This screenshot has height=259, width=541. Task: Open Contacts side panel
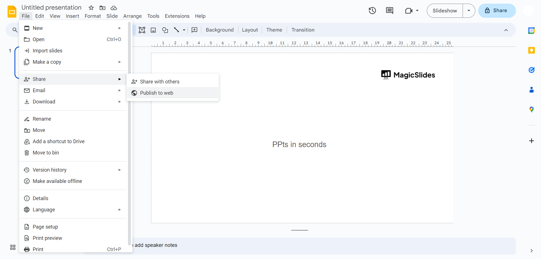(531, 90)
